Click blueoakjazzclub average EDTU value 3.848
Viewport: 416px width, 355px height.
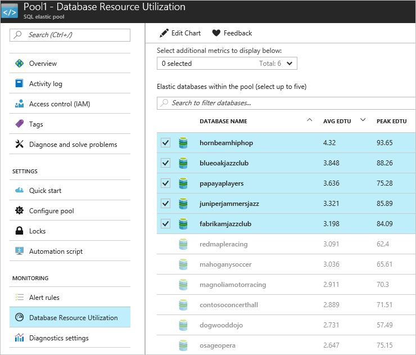click(331, 163)
